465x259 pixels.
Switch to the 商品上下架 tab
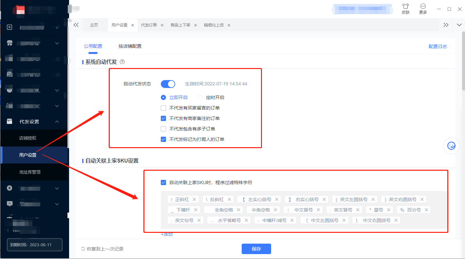pyautogui.click(x=180, y=25)
